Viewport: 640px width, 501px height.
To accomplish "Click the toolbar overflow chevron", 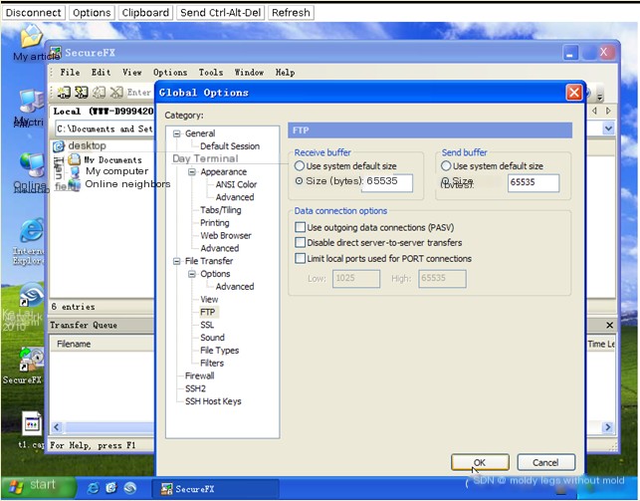I will click(x=599, y=98).
